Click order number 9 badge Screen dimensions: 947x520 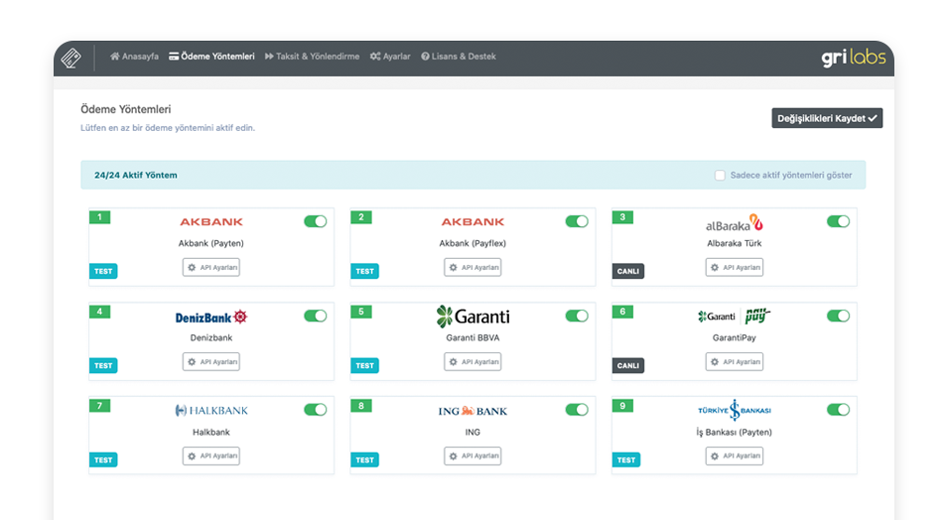pos(622,406)
